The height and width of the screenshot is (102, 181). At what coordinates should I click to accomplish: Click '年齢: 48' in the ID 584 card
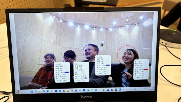coord(100,61)
